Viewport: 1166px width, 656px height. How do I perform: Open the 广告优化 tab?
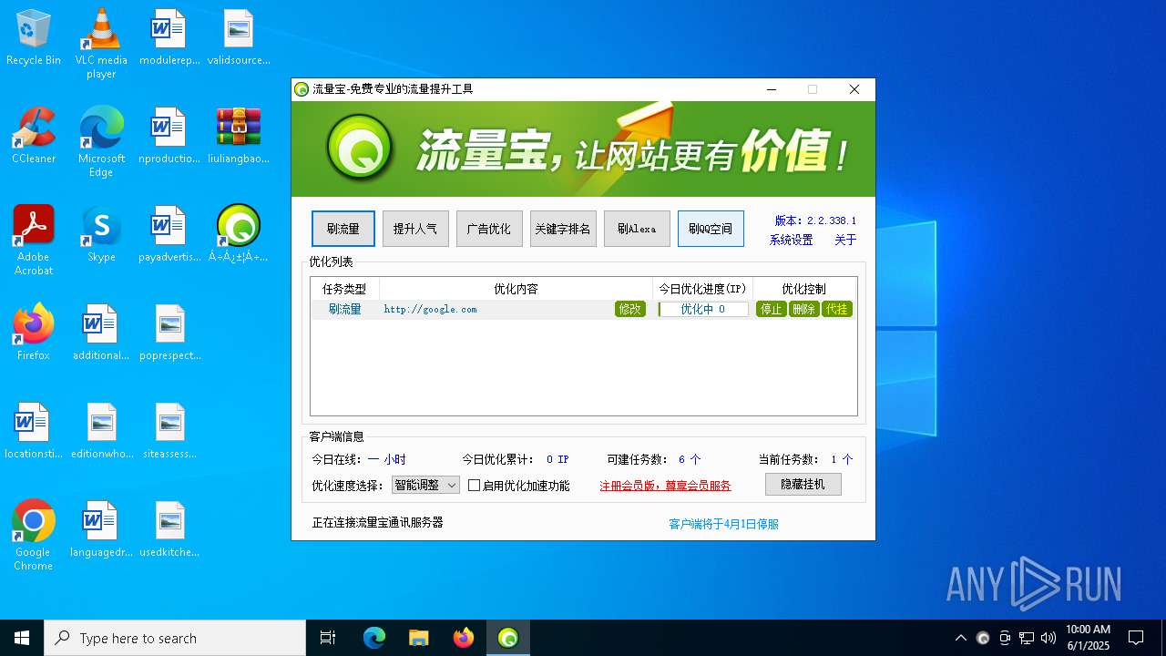(x=489, y=229)
